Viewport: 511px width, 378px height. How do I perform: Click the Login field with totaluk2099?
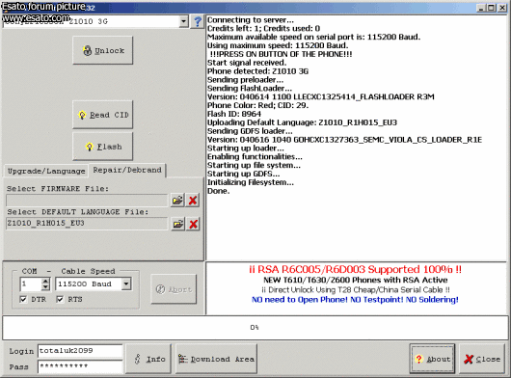[80, 351]
